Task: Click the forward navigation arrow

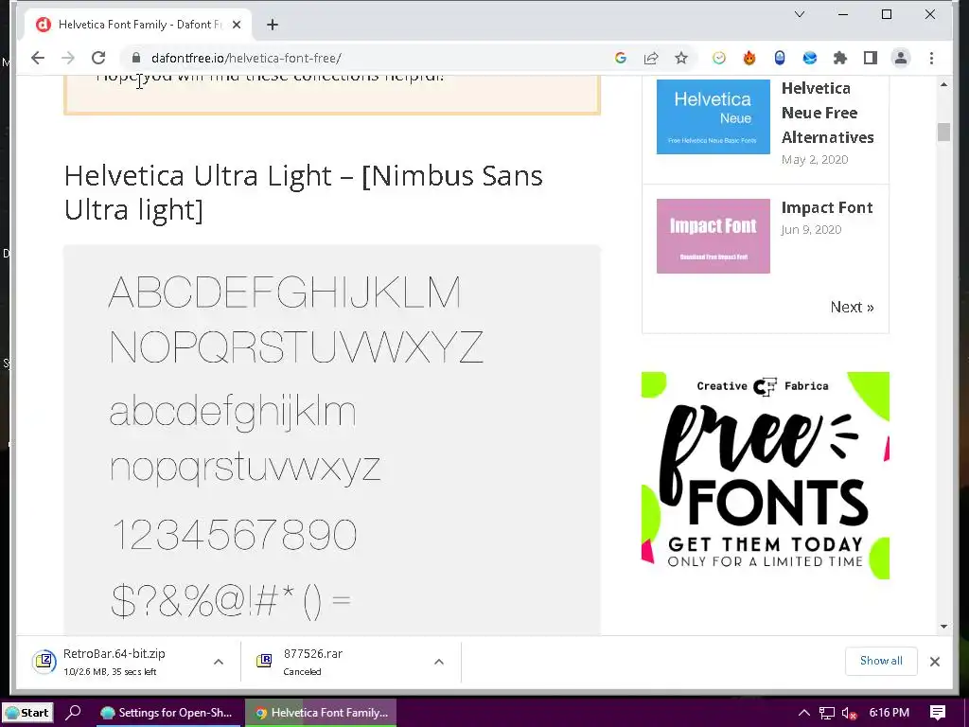Action: (x=68, y=58)
